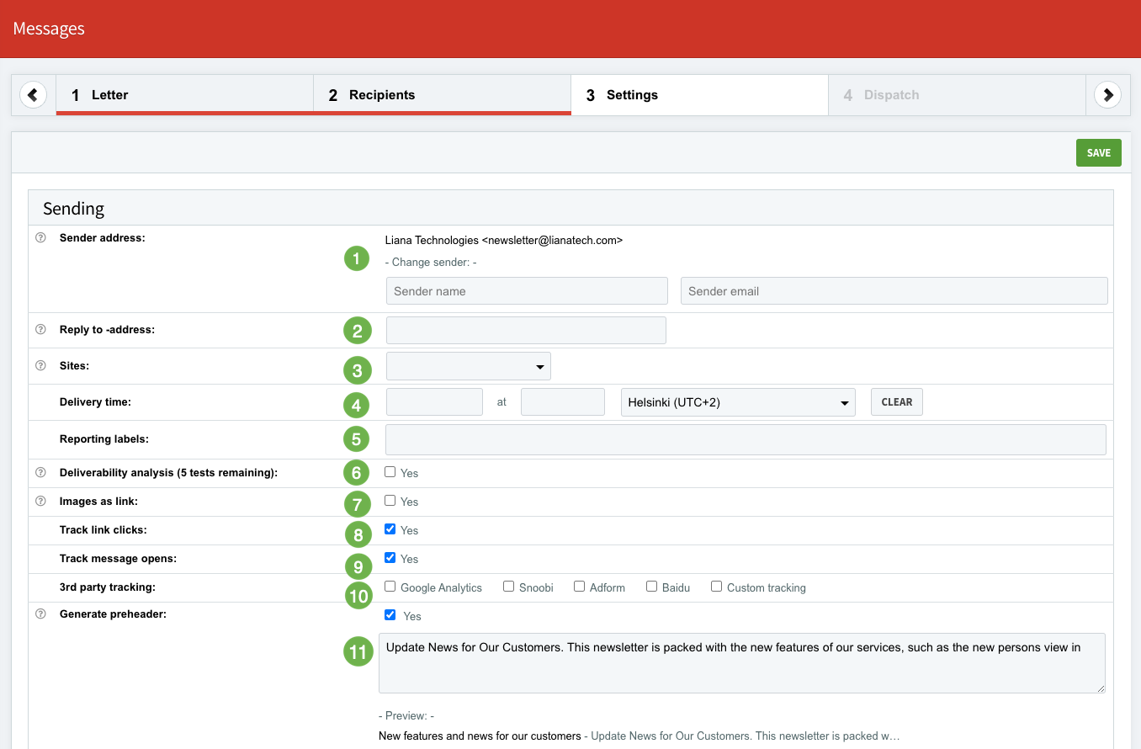Untick the Track link clicks checkbox
Image resolution: width=1141 pixels, height=749 pixels.
[x=390, y=529]
